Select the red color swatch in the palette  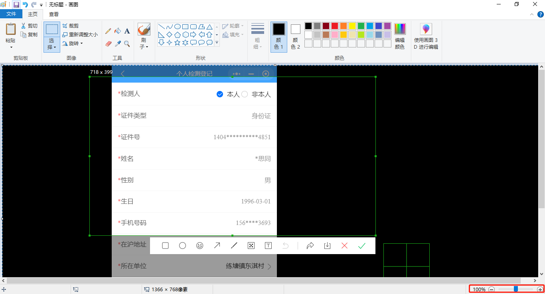335,26
